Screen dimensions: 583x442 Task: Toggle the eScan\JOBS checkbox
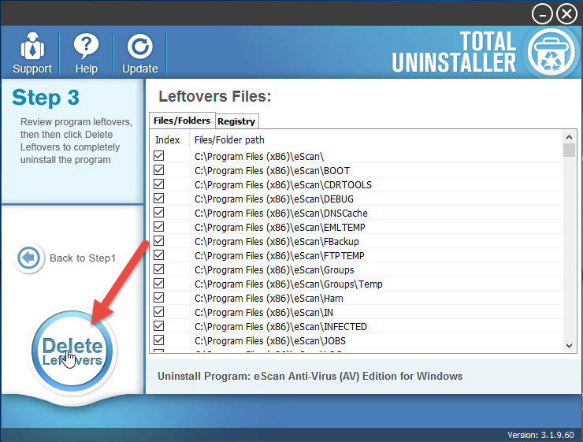pyautogui.click(x=159, y=340)
